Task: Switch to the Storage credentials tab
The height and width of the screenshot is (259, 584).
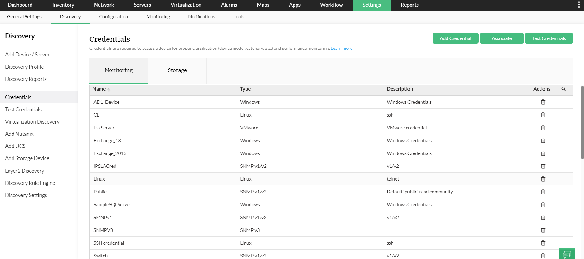Action: [x=177, y=70]
